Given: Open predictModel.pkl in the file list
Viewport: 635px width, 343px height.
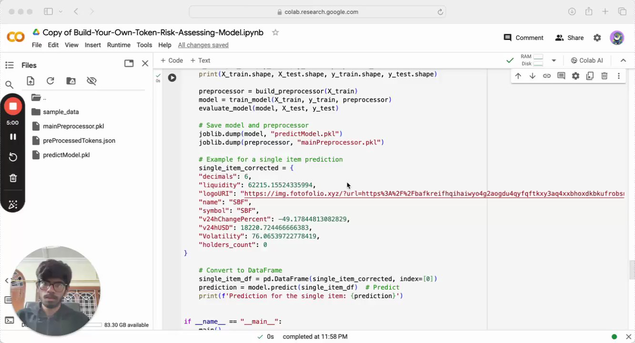Looking at the screenshot, I should click(x=66, y=155).
